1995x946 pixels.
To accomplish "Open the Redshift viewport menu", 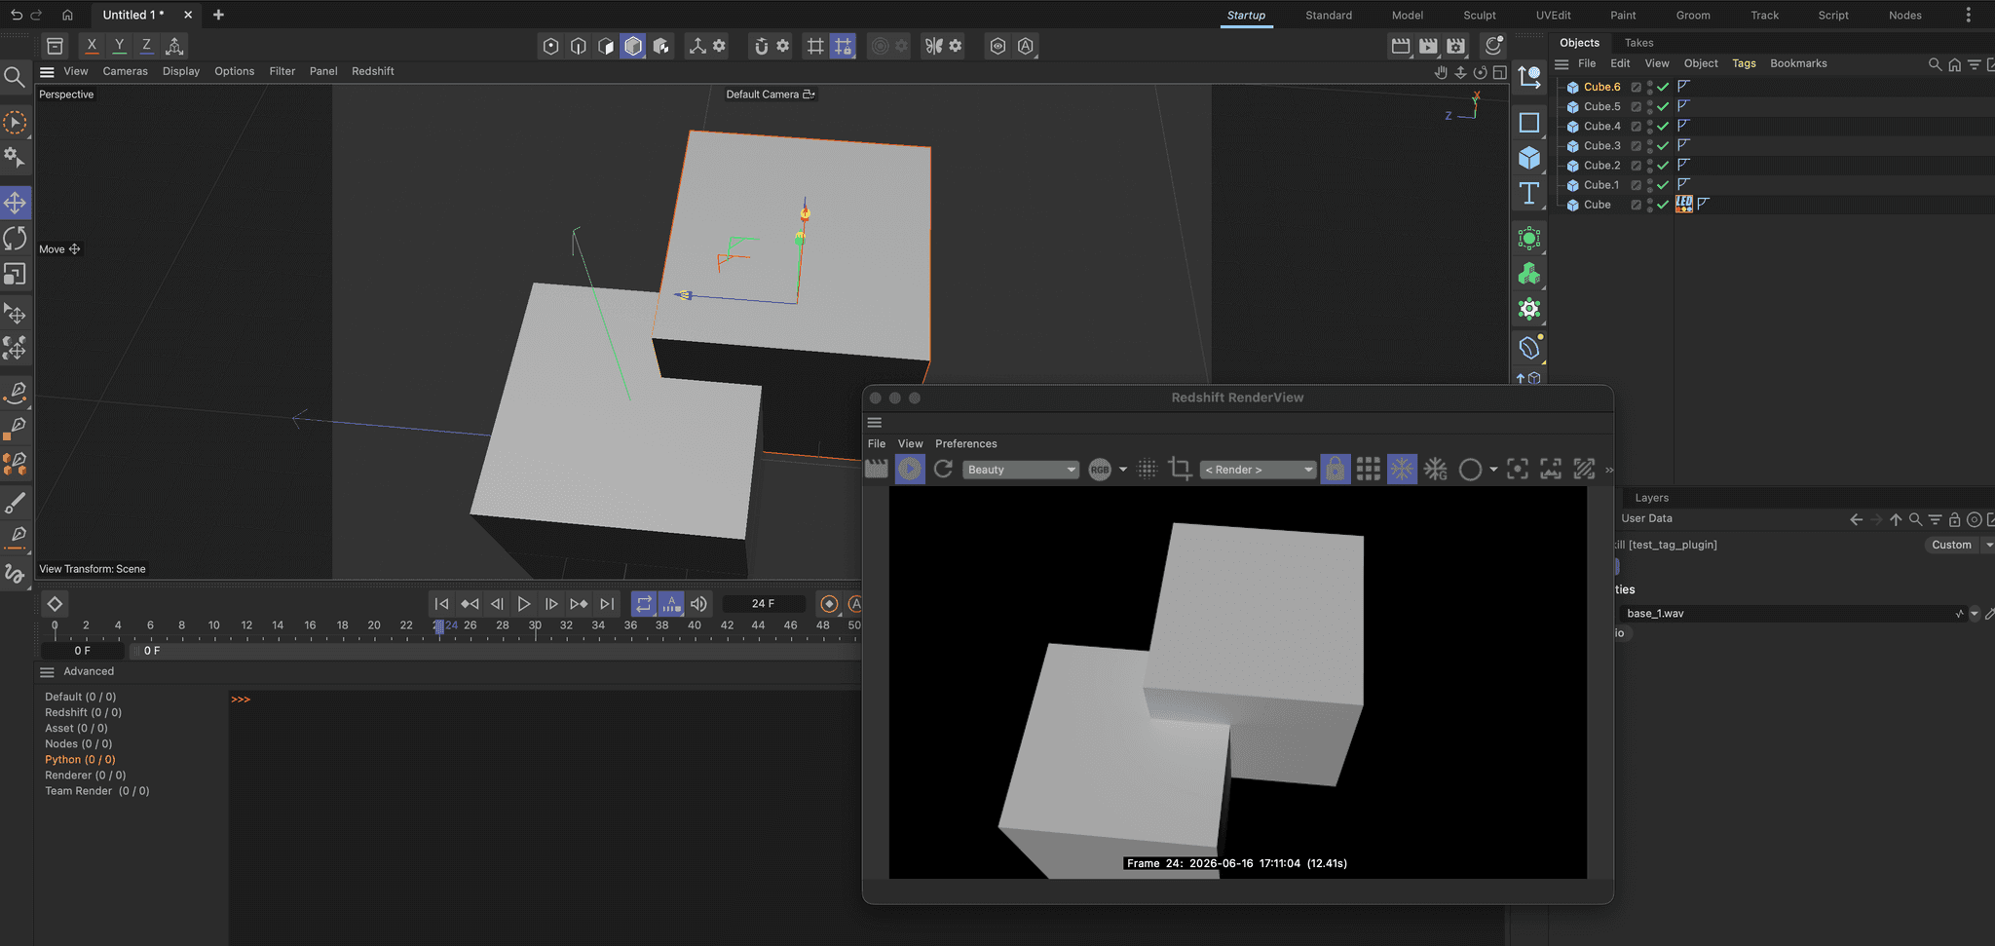I will [373, 71].
